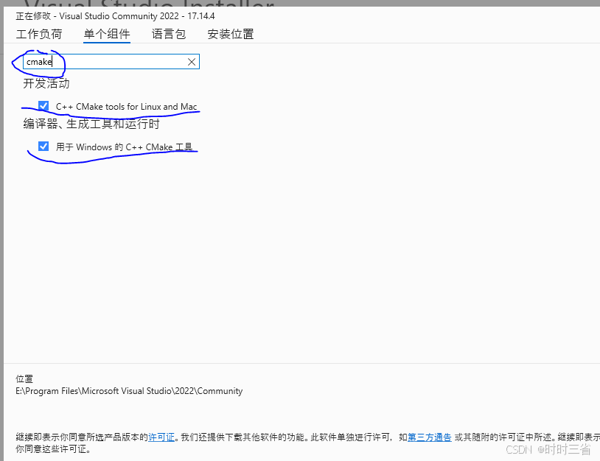Screen dimensions: 600x461
Task: Go to the 安装位置 tab
Action: tap(231, 34)
